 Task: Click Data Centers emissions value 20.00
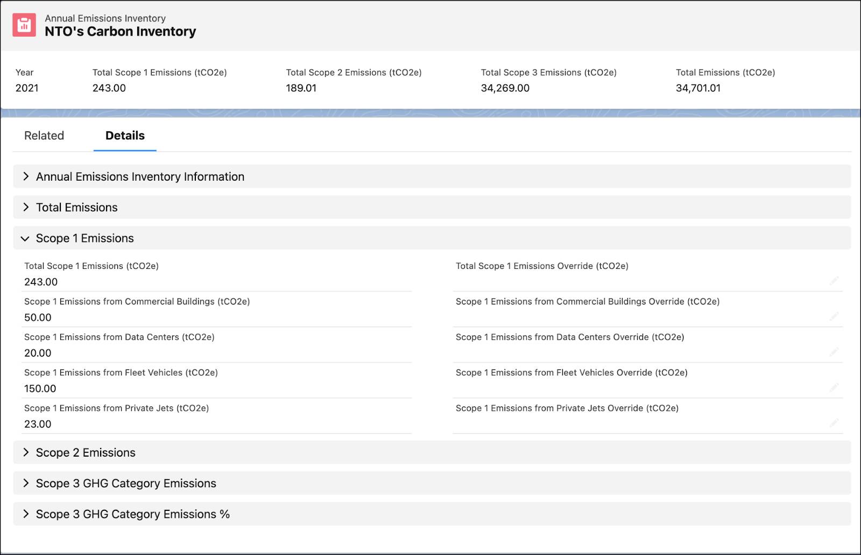[38, 353]
